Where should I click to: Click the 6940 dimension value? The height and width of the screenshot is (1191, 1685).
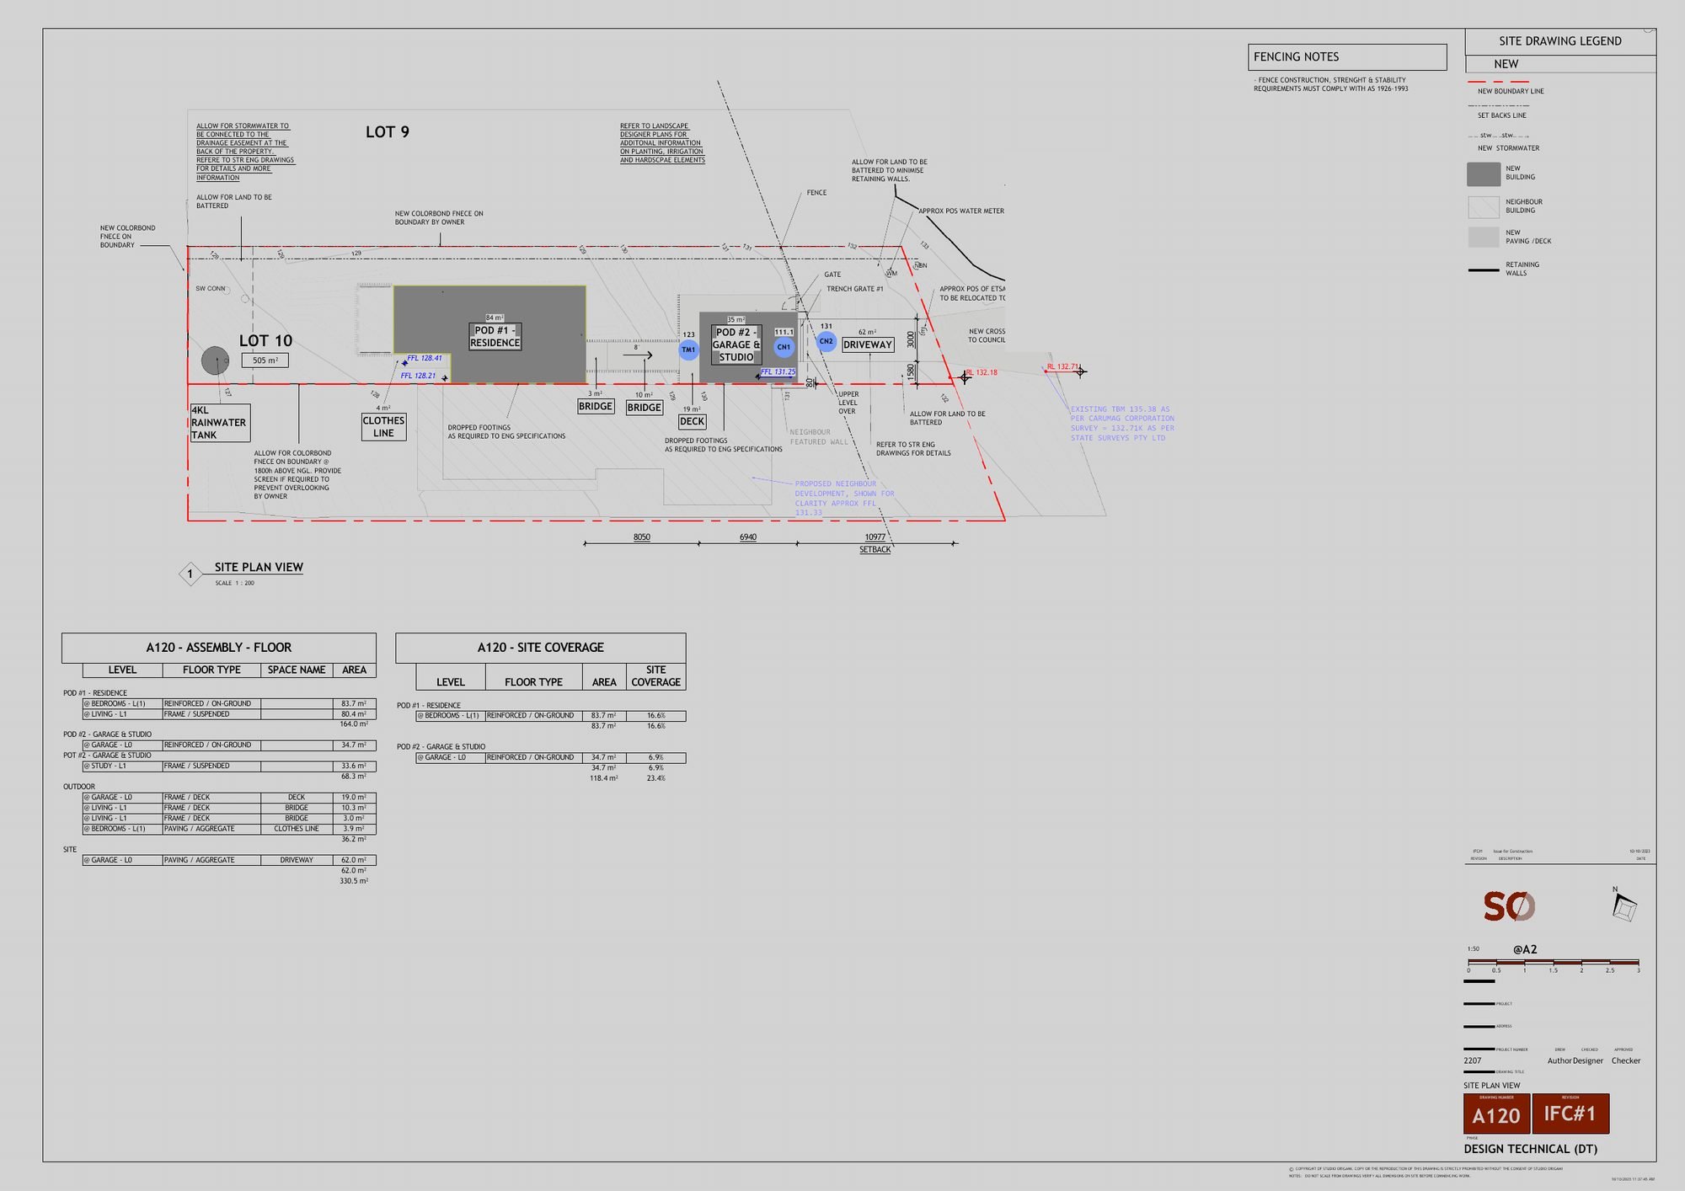748,537
